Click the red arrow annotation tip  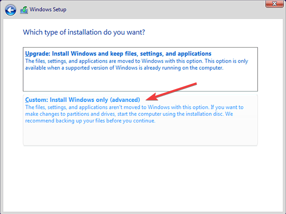(147, 100)
